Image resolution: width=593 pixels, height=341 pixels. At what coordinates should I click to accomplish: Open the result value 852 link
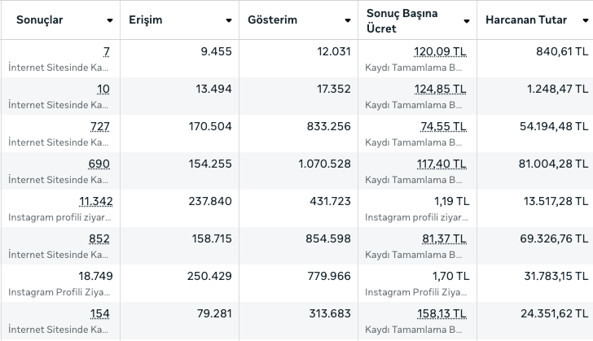click(99, 238)
